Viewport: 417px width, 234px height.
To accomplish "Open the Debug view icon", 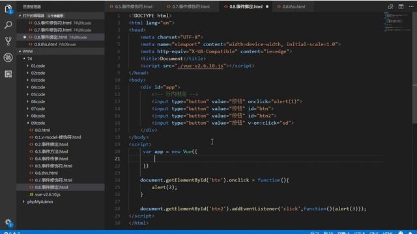I will (x=8, y=57).
